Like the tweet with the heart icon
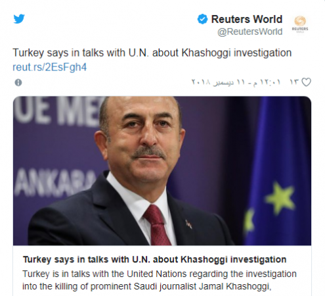The width and height of the screenshot is (325, 296). (x=306, y=82)
